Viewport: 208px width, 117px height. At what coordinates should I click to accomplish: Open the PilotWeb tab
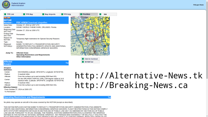tap(89, 14)
